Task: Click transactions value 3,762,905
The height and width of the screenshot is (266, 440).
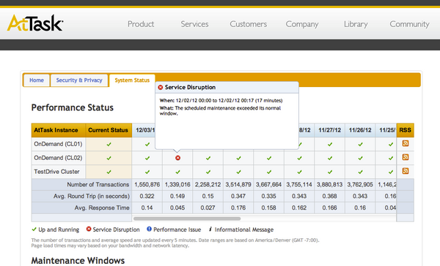Action: pos(360,185)
